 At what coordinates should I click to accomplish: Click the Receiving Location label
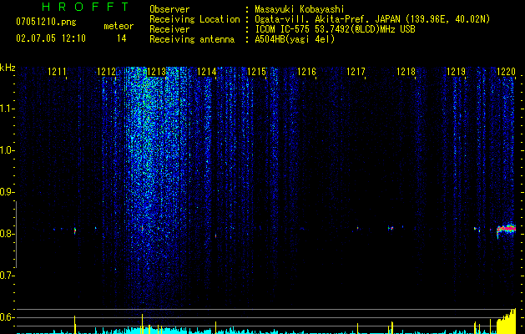(x=194, y=19)
